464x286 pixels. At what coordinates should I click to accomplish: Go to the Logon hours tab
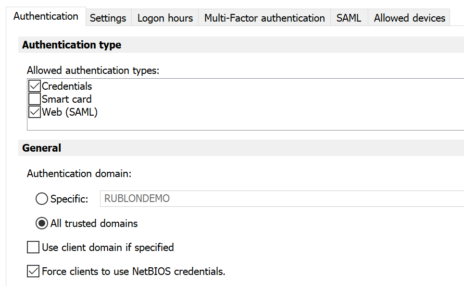click(165, 18)
